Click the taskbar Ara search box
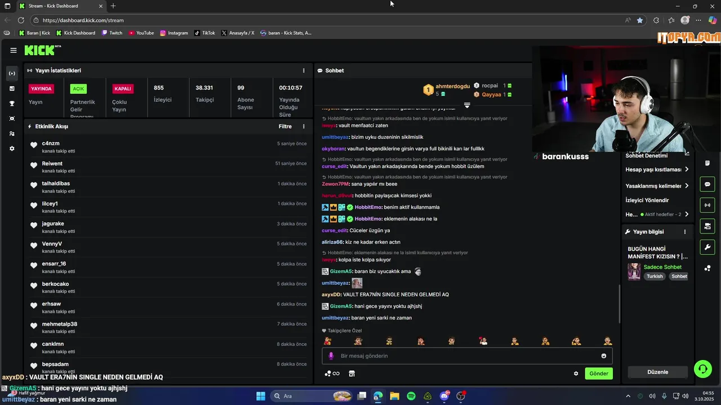The height and width of the screenshot is (405, 721). [x=312, y=396]
